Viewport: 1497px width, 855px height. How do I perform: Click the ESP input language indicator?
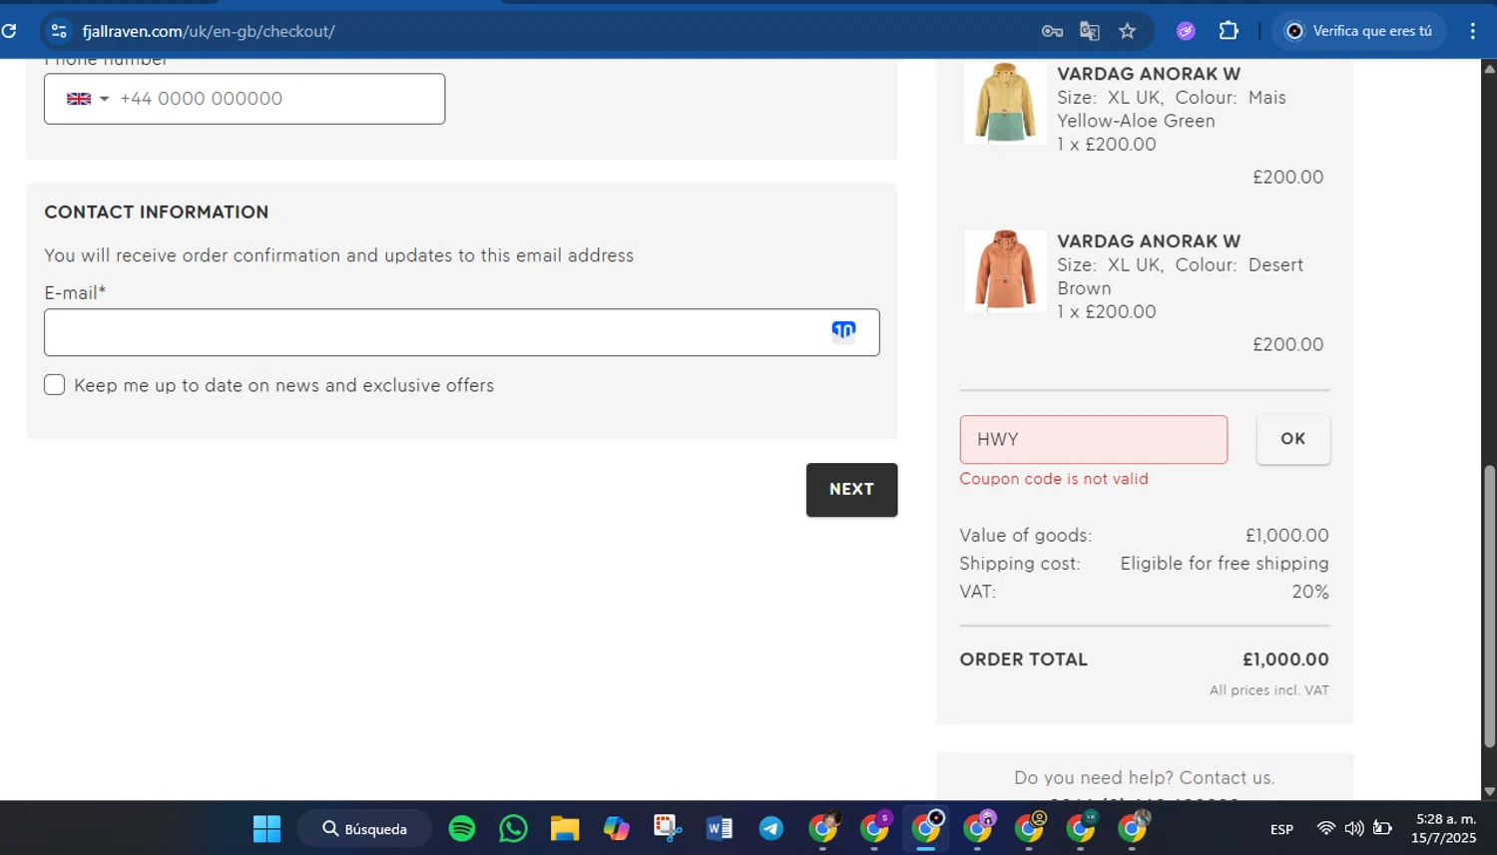pyautogui.click(x=1281, y=829)
